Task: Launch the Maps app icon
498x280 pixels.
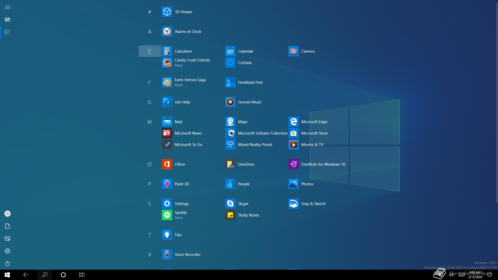Action: click(230, 122)
